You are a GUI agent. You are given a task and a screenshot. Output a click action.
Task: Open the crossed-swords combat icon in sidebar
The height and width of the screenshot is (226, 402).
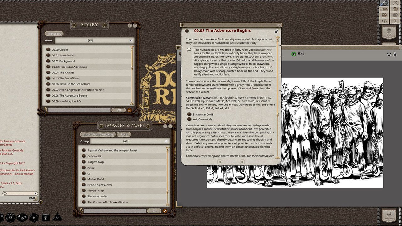395,3
